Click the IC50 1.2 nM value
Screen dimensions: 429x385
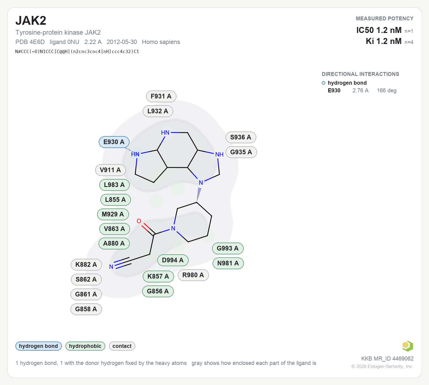coord(379,30)
